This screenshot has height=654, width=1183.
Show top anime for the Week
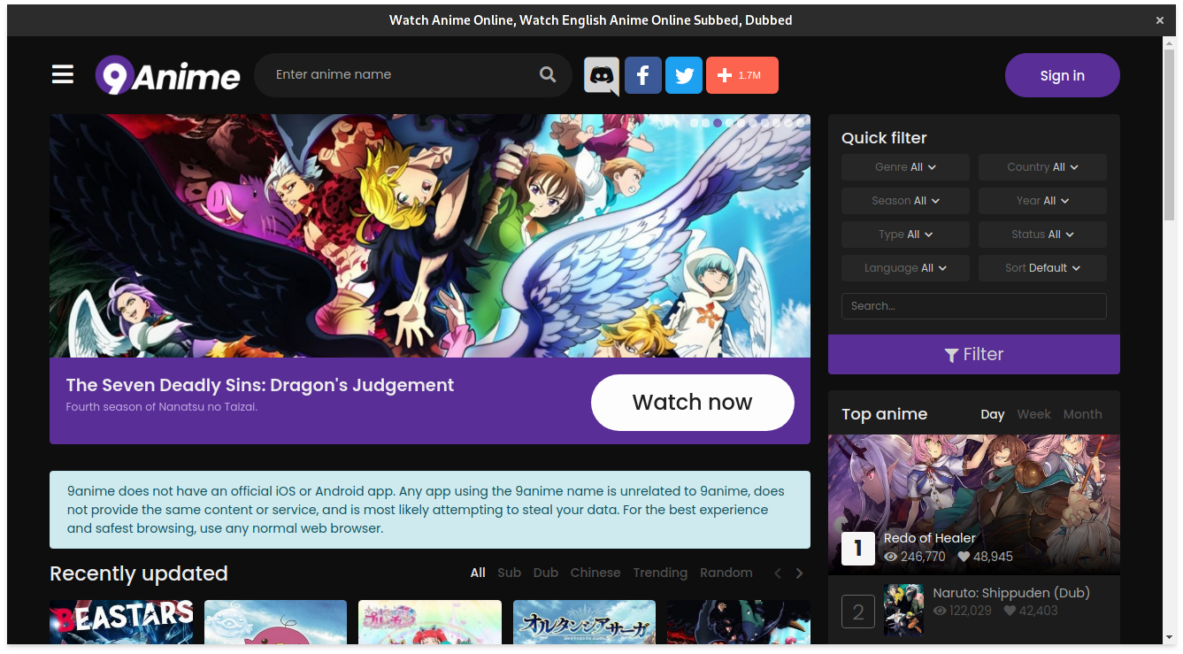point(1033,414)
